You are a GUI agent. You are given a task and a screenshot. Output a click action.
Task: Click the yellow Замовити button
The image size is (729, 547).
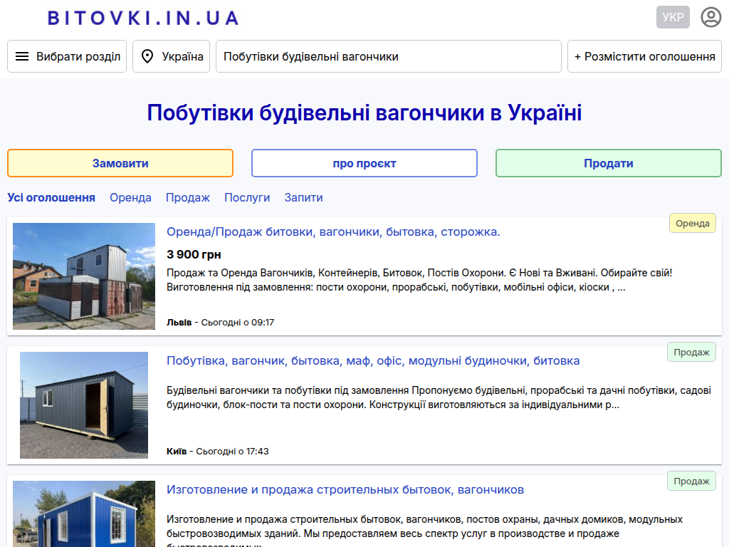click(x=120, y=163)
